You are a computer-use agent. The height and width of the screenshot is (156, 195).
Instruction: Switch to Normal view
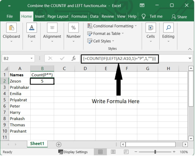click(100, 152)
